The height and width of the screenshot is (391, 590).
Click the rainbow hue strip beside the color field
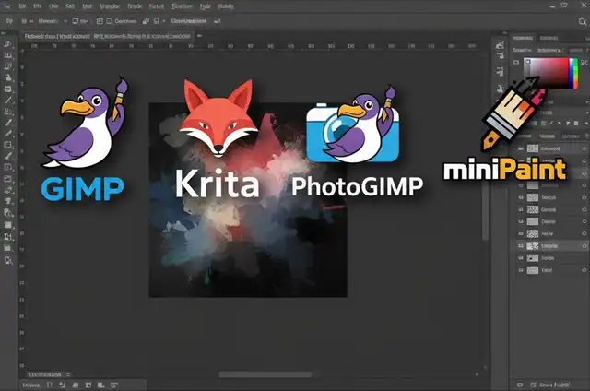pos(573,73)
